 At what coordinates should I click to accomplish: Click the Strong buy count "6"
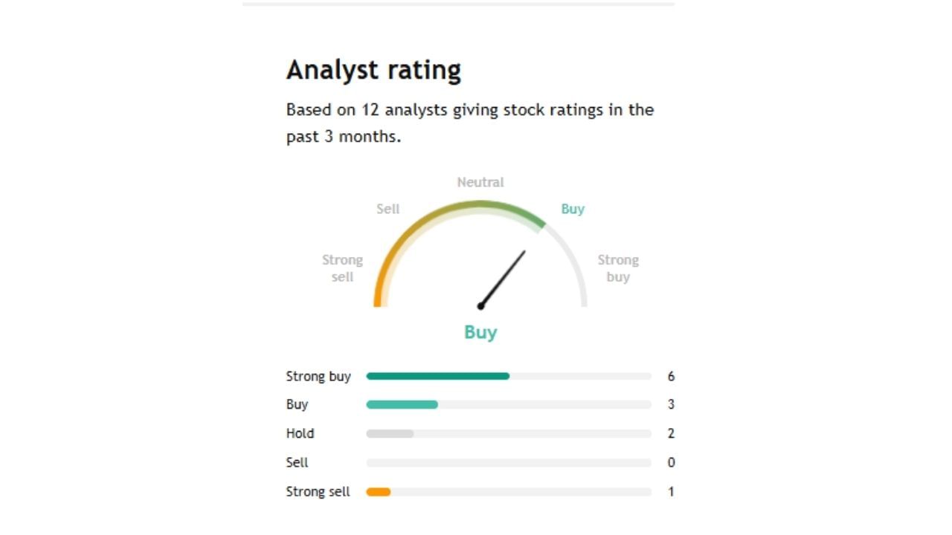click(x=671, y=376)
